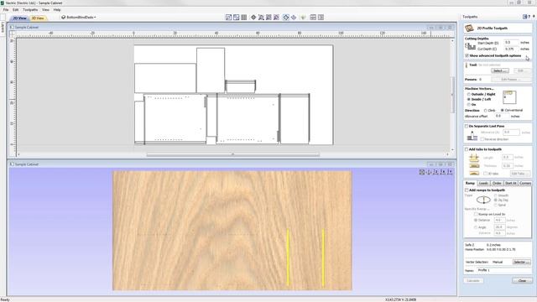Select the tile windows vertically icon
The height and width of the screenshot is (302, 537).
tap(321, 17)
